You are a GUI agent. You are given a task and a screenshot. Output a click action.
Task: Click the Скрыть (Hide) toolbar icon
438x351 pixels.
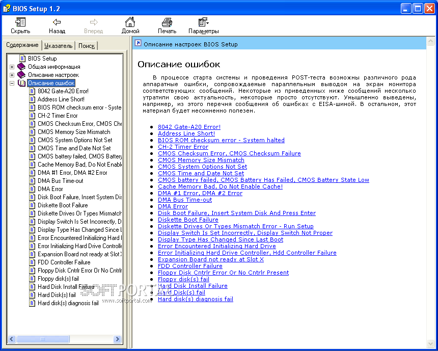pos(20,22)
